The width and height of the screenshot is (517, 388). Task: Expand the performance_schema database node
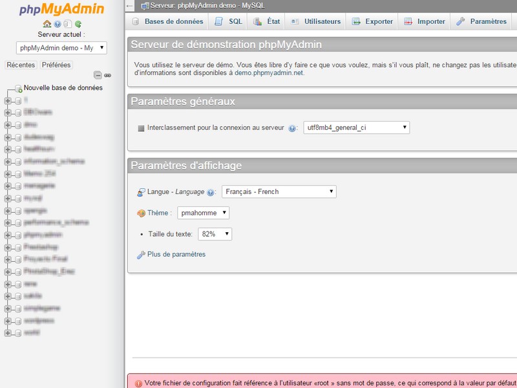pos(8,223)
